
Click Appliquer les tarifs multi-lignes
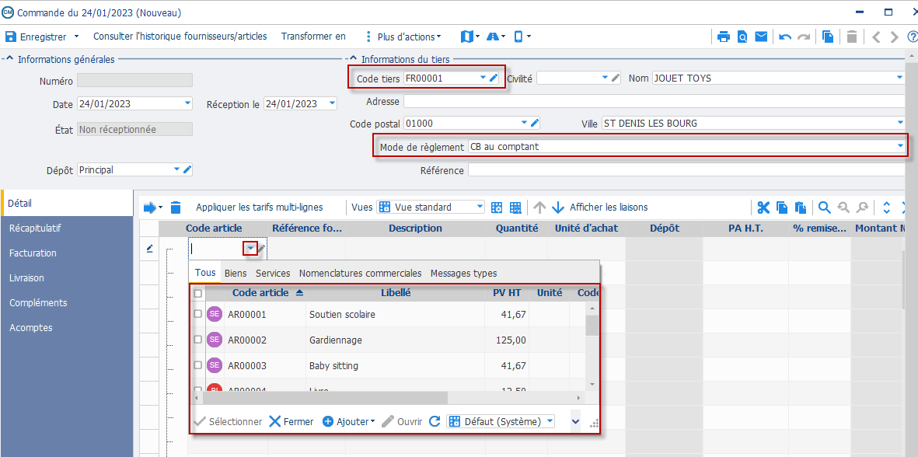260,208
